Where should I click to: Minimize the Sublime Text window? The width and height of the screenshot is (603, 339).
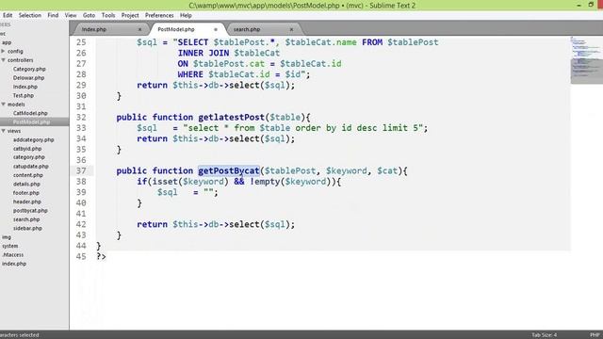(579, 5)
